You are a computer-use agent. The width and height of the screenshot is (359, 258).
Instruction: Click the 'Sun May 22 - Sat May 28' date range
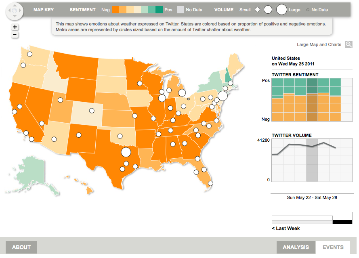(x=312, y=197)
